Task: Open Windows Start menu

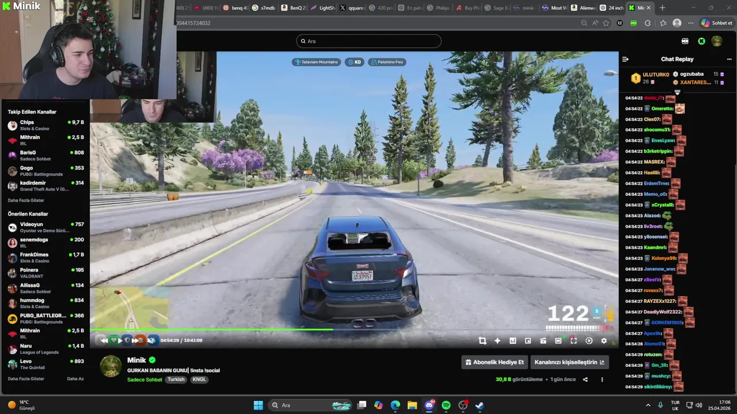Action: pos(259,405)
